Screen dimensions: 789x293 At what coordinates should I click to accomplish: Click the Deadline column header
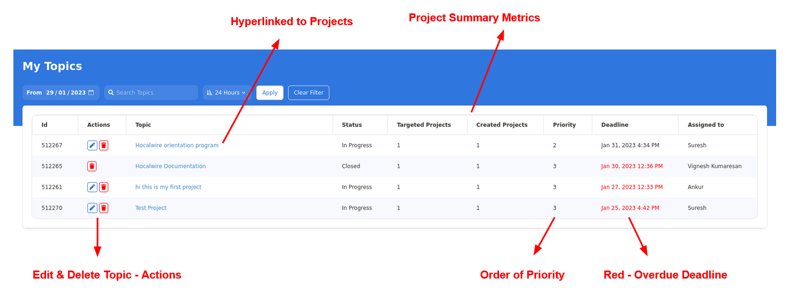point(614,125)
